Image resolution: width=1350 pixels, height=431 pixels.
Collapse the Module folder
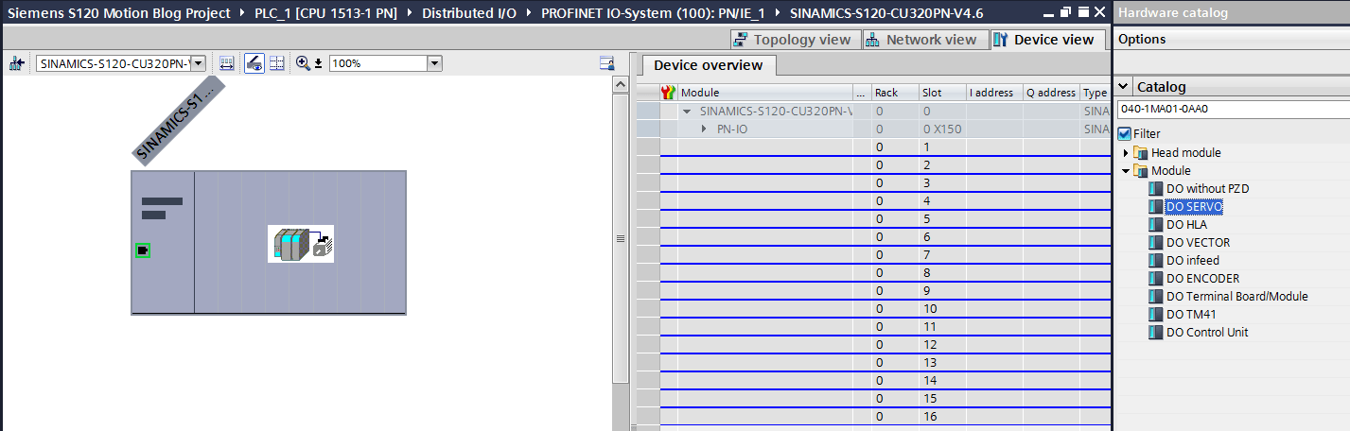click(x=1126, y=171)
